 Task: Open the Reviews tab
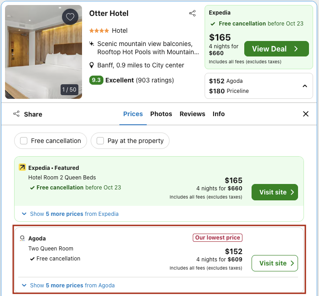192,114
